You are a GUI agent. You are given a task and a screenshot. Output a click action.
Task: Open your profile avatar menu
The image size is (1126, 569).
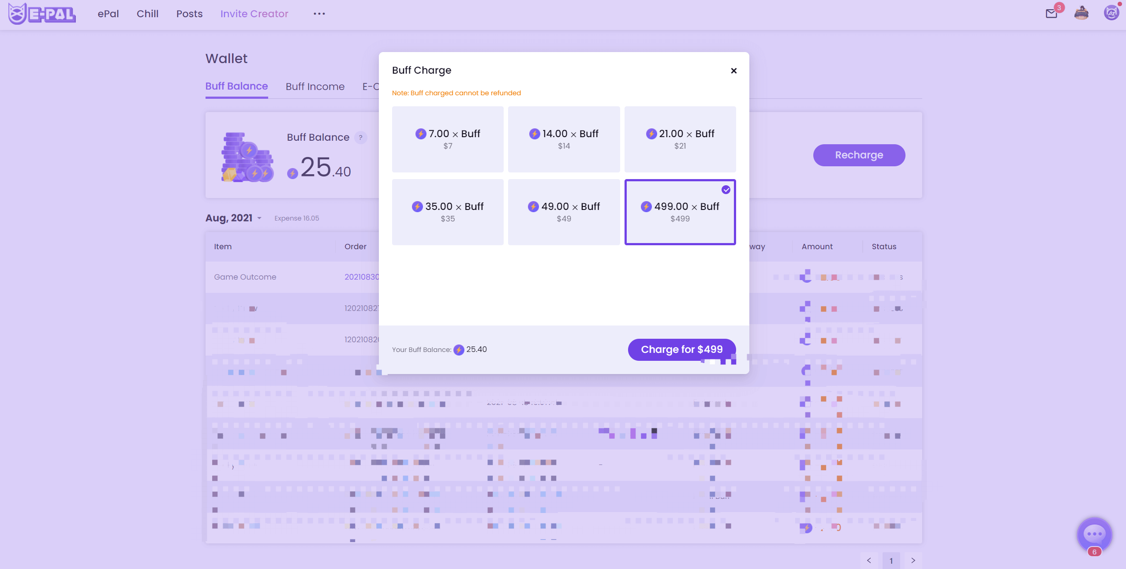pyautogui.click(x=1111, y=14)
